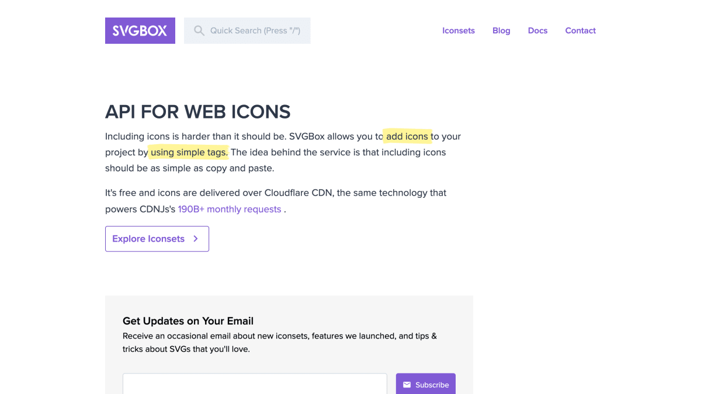Screen dimensions: 701x394
Task: Click the envelope icon on Subscribe
Action: [x=407, y=385]
